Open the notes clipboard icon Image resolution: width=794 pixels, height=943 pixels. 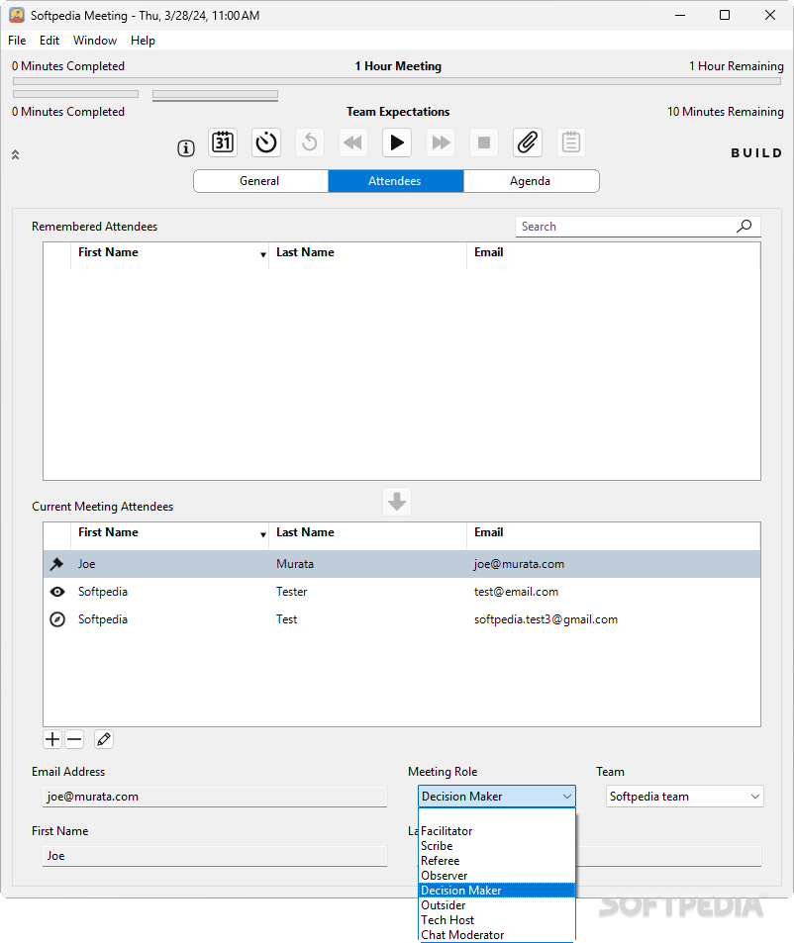[571, 143]
